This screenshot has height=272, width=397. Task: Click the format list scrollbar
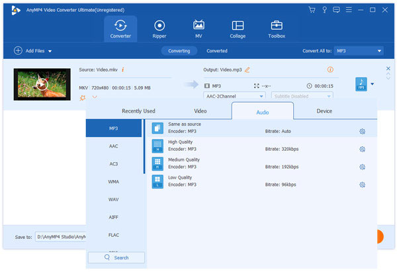click(x=144, y=147)
